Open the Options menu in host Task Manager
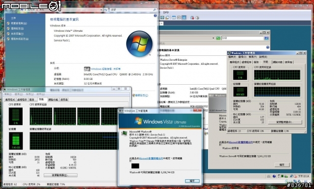The height and width of the screenshot is (189, 314). point(19,94)
